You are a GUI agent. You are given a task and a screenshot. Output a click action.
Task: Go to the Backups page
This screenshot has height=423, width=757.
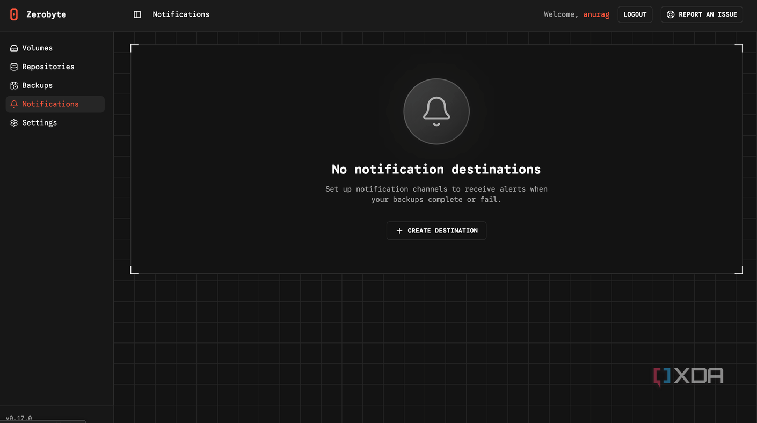[x=55, y=86]
